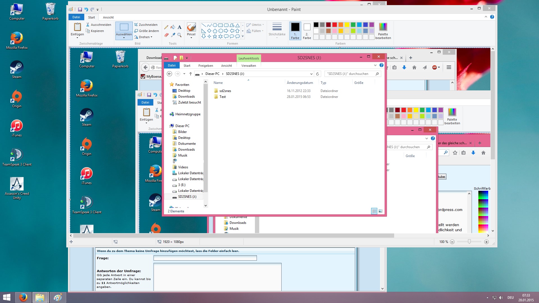Viewport: 539px width, 303px height.
Task: Click the Pinsel brush icon
Action: (191, 27)
